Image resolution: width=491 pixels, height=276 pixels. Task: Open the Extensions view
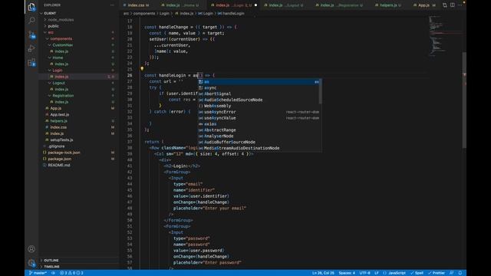point(31,63)
